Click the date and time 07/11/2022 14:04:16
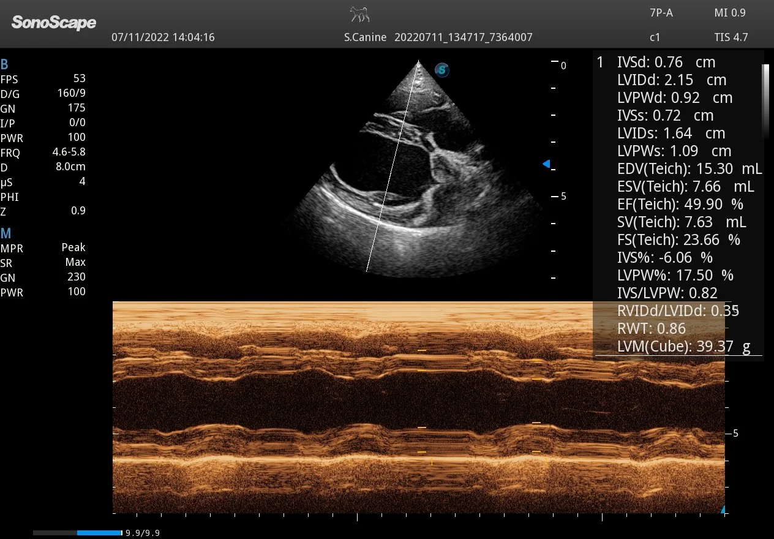This screenshot has width=774, height=539. [x=163, y=37]
